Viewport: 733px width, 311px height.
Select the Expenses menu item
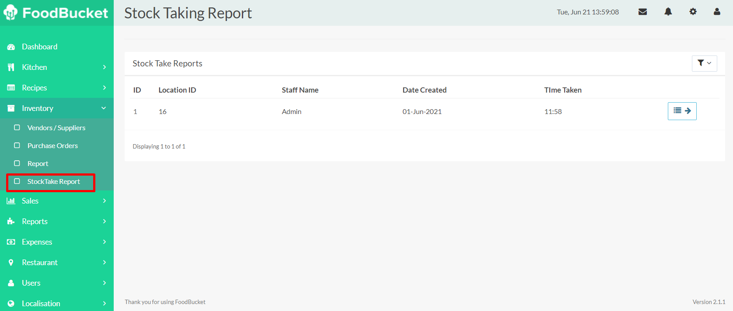tap(37, 242)
